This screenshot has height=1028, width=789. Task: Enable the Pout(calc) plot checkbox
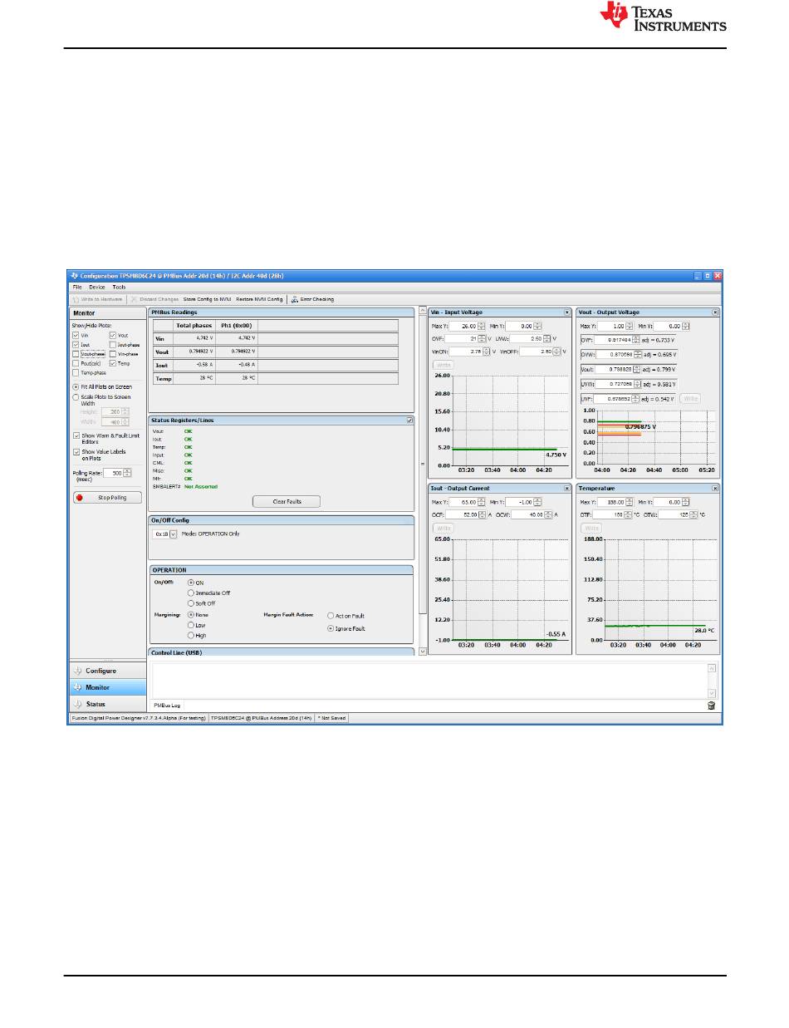click(x=76, y=363)
